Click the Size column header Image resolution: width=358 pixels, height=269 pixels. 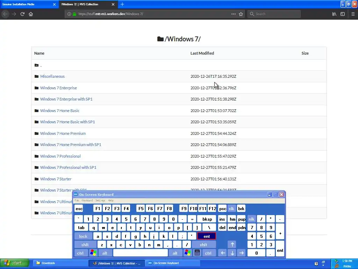pyautogui.click(x=305, y=53)
